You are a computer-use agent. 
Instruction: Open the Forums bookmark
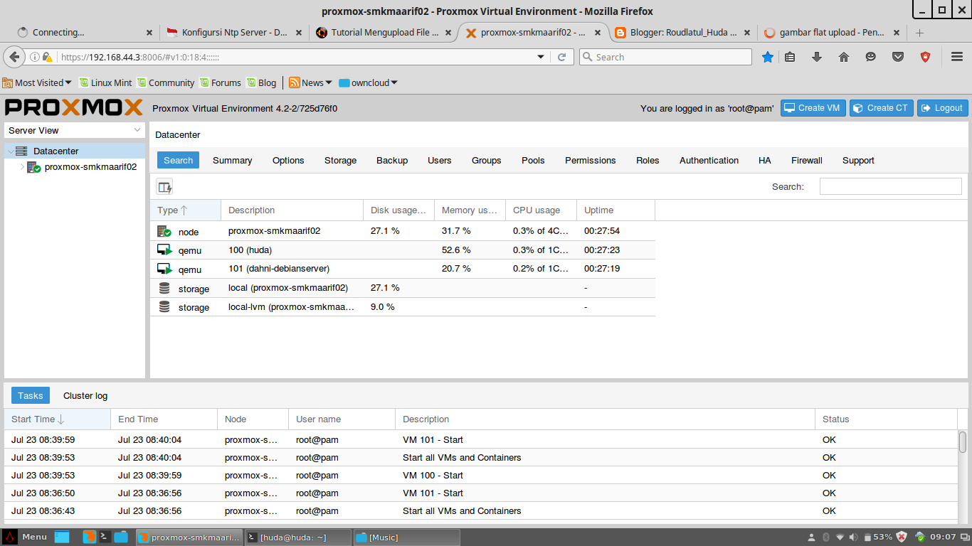pos(220,82)
